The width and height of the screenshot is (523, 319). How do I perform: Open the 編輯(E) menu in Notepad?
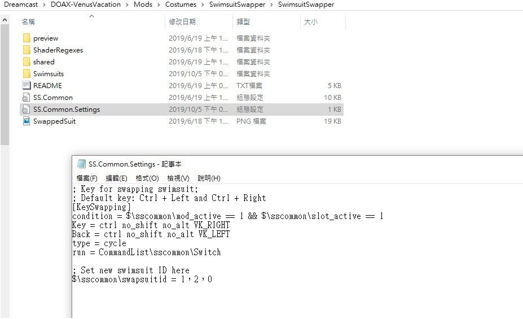[x=116, y=178]
